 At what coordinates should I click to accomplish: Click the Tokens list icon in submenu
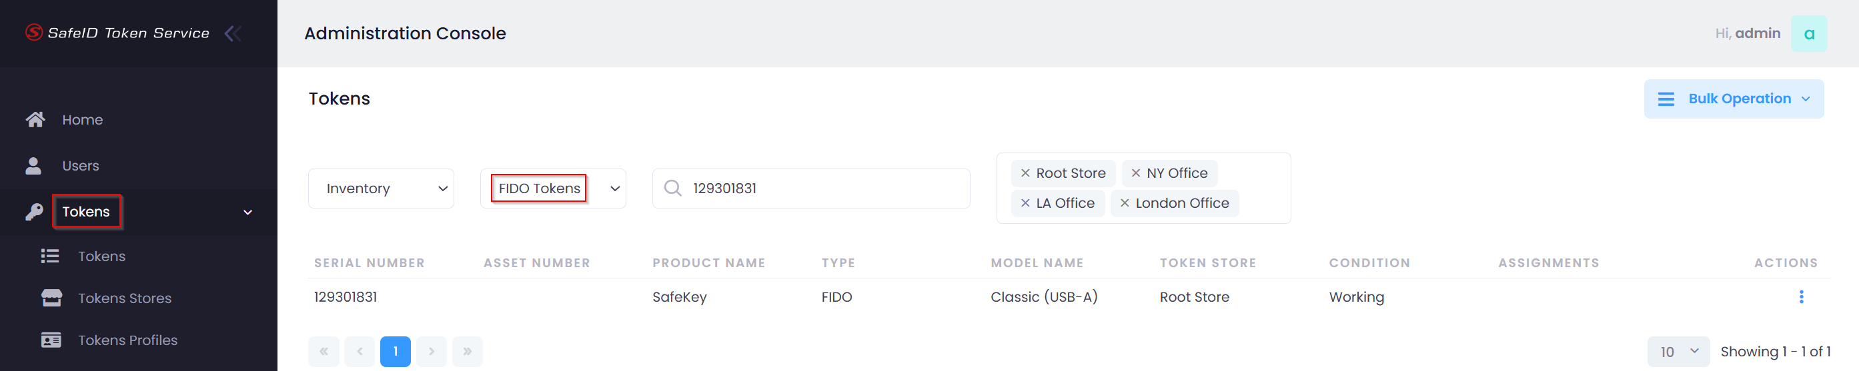pyautogui.click(x=50, y=256)
